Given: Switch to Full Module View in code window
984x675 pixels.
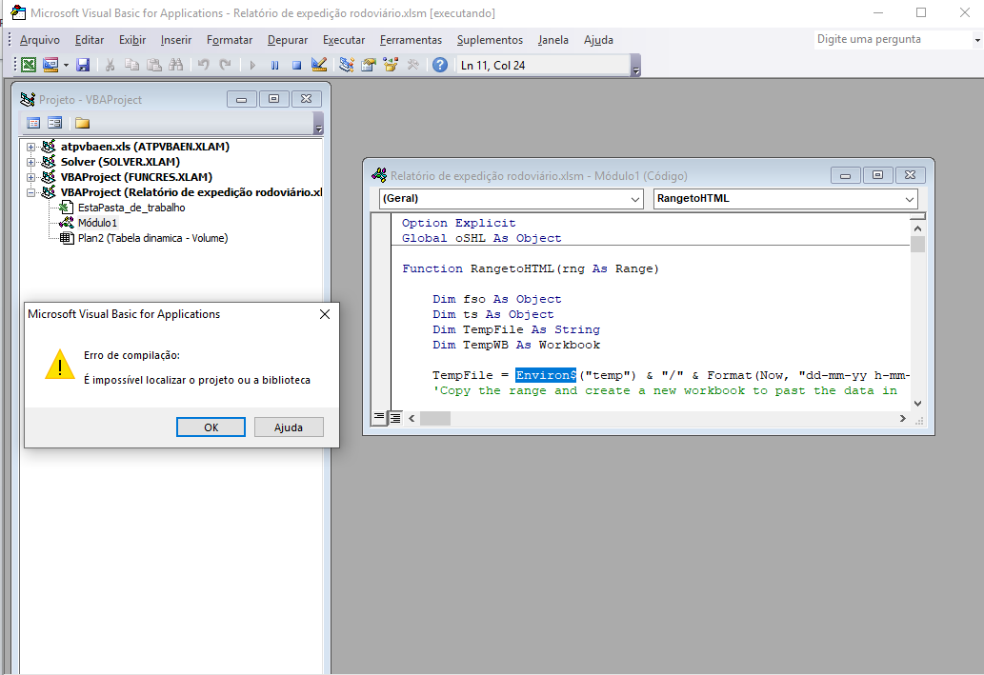Looking at the screenshot, I should pos(395,417).
